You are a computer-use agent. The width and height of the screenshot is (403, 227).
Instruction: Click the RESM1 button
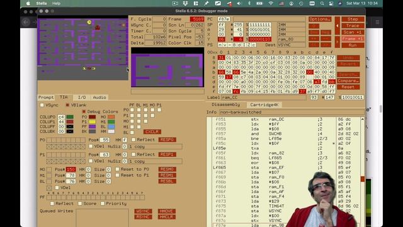pos(167,175)
